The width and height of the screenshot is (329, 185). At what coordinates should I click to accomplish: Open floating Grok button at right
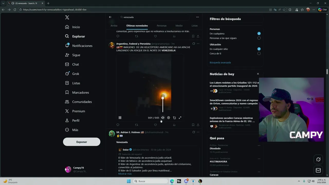tap(318, 160)
